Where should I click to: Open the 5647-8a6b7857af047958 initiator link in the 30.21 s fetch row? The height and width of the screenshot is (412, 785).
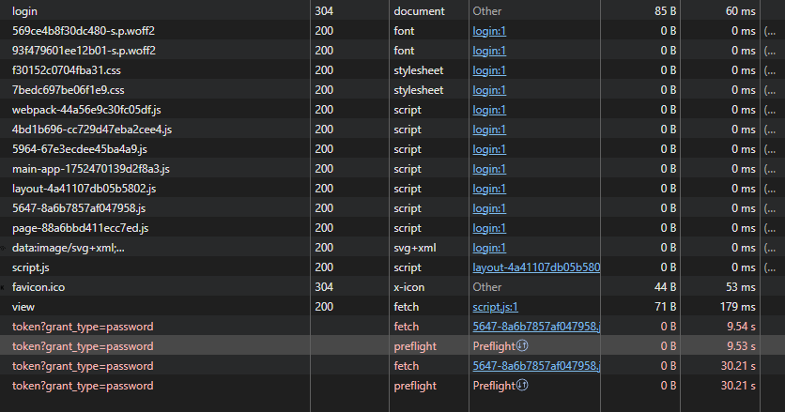click(536, 366)
